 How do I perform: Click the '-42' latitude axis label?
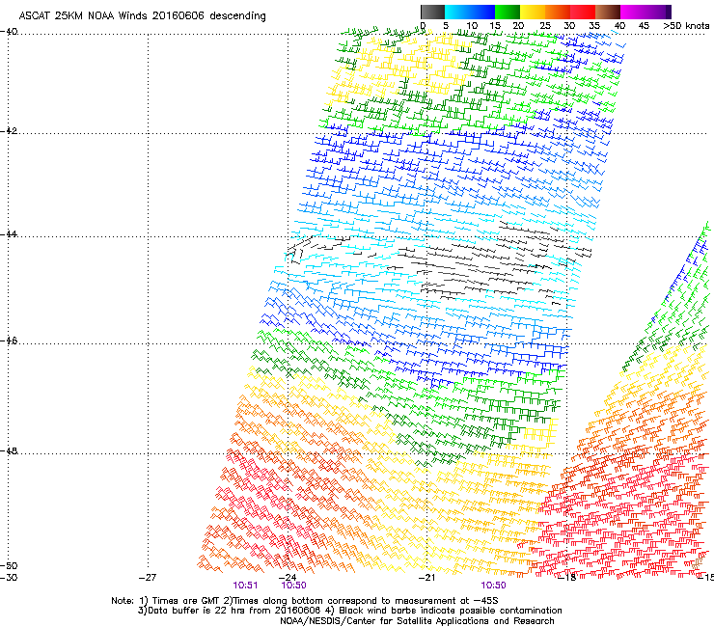pos(9,130)
